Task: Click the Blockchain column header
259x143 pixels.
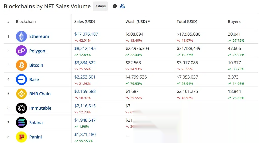Action: coord(26,22)
